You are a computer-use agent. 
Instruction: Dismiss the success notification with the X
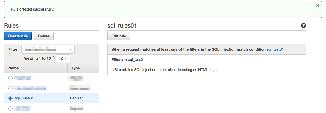click(317, 5)
